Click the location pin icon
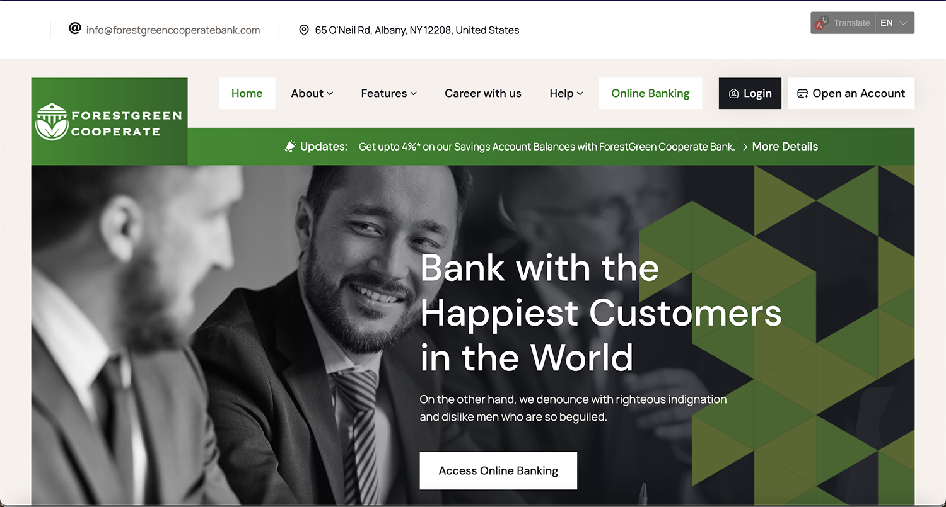This screenshot has width=946, height=507. pos(304,30)
